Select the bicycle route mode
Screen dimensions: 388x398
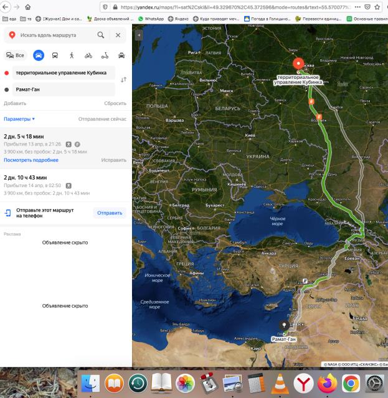pyautogui.click(x=88, y=55)
